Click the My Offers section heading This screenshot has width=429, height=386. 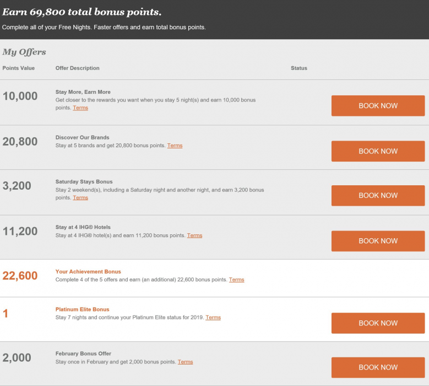[24, 52]
